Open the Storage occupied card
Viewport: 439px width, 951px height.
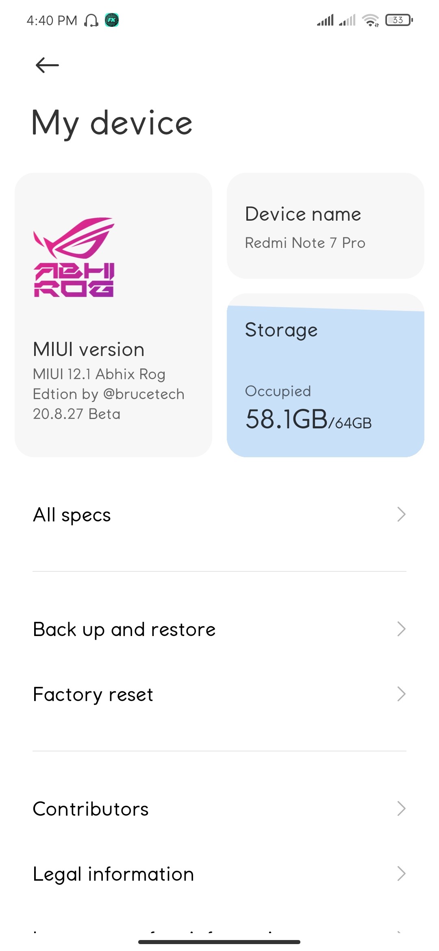pos(325,376)
